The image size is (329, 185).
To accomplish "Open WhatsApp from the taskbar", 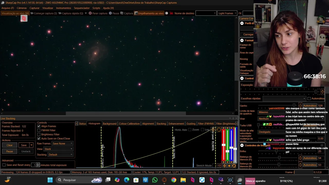I will coord(155,180).
